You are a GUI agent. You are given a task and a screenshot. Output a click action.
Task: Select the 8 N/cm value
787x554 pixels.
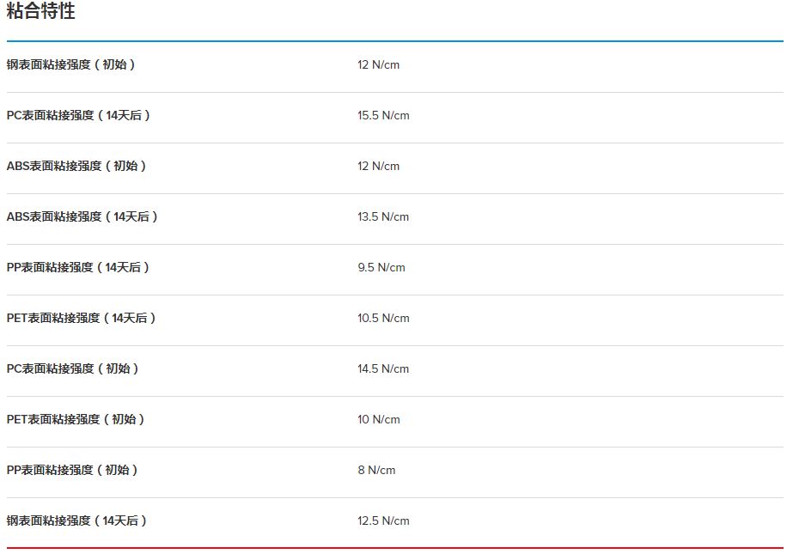point(376,471)
